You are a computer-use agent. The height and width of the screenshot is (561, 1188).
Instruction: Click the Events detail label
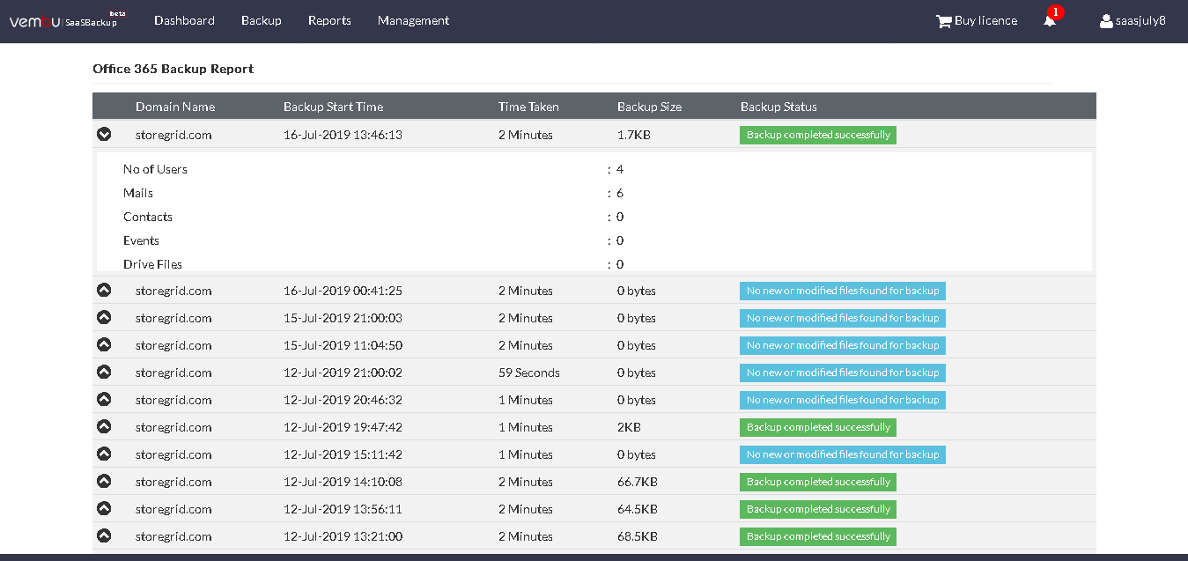click(141, 240)
